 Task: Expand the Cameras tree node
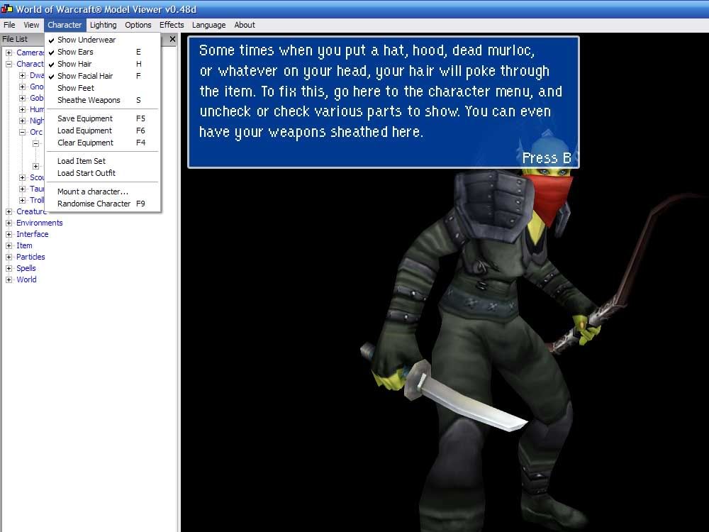[x=9, y=52]
